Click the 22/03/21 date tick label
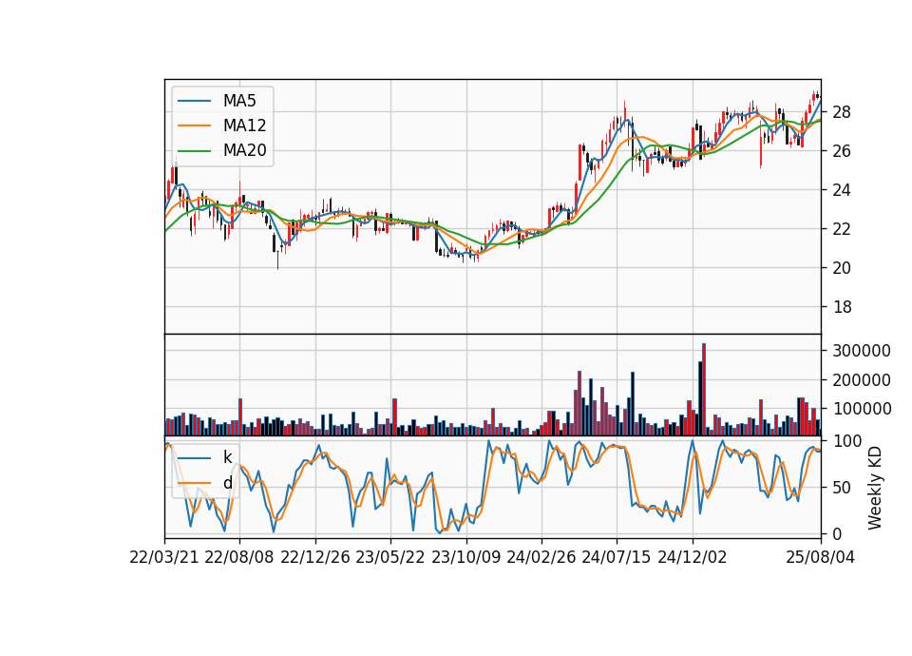 (164, 557)
